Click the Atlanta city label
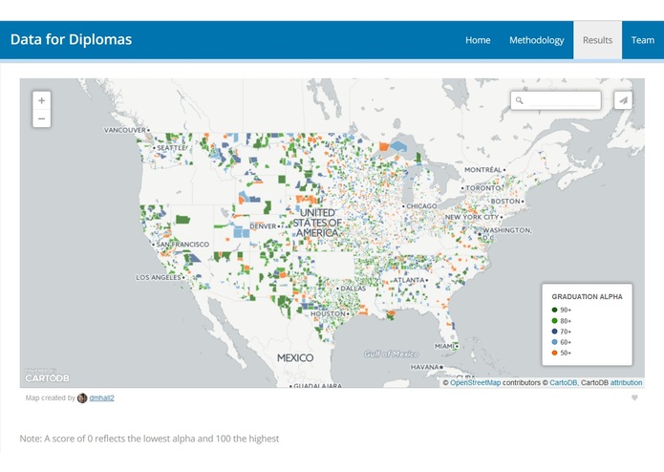The image size is (664, 472). pyautogui.click(x=409, y=280)
